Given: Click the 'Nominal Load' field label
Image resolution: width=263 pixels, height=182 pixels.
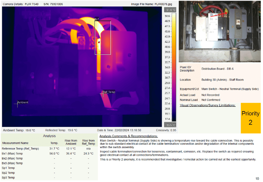Looking at the screenshot, I should click(x=189, y=100).
